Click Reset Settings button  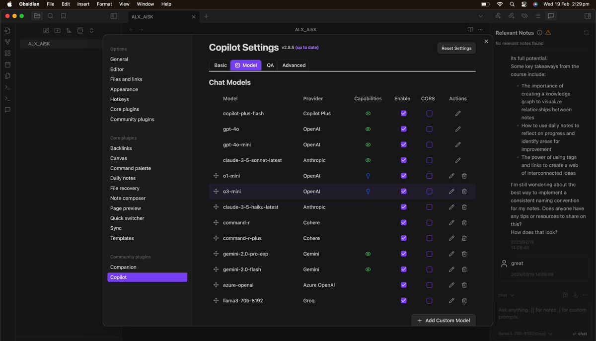[456, 48]
